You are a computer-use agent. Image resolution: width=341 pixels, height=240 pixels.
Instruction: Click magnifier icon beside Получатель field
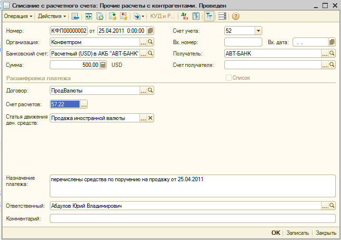pos(332,54)
